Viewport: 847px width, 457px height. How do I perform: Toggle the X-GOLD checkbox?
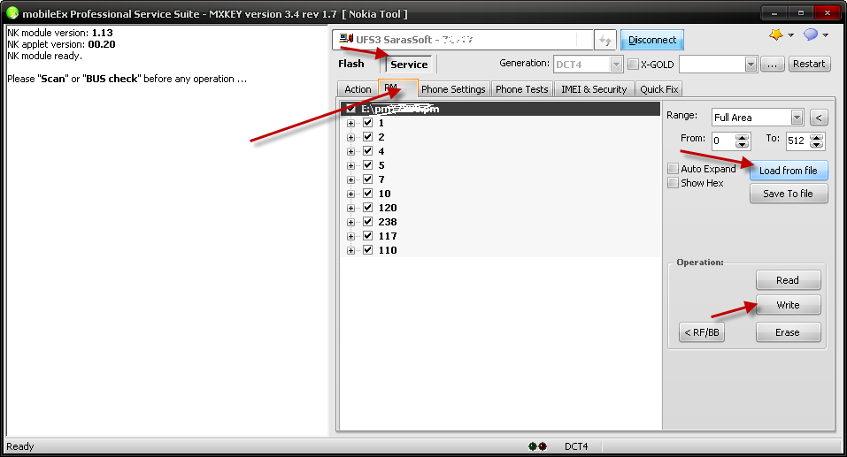[x=633, y=65]
